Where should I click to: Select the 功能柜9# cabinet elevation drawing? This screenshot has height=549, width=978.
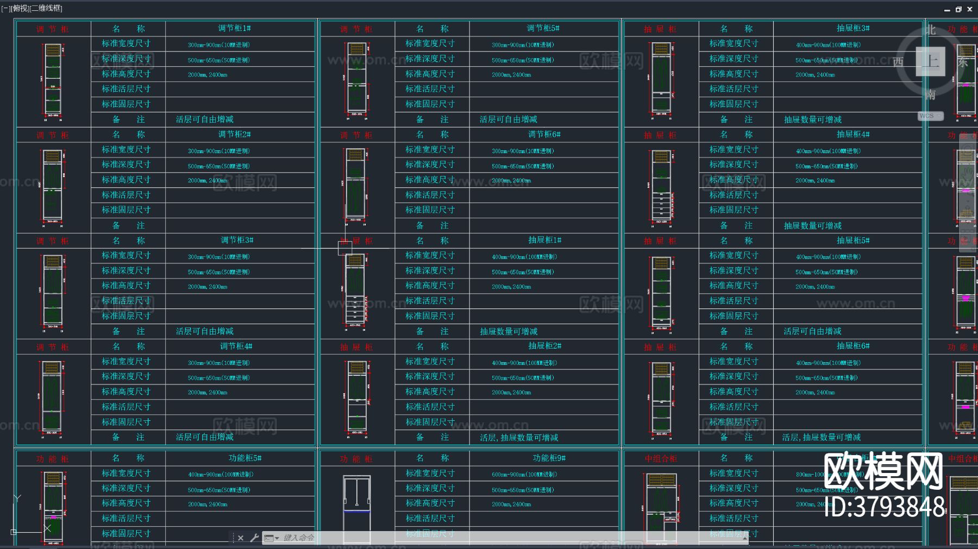tap(356, 509)
